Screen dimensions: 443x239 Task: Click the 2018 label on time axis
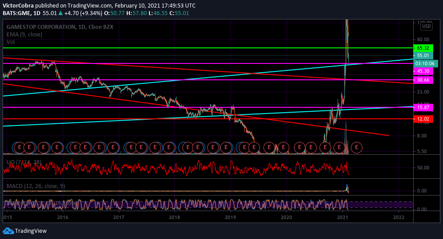(x=175, y=217)
